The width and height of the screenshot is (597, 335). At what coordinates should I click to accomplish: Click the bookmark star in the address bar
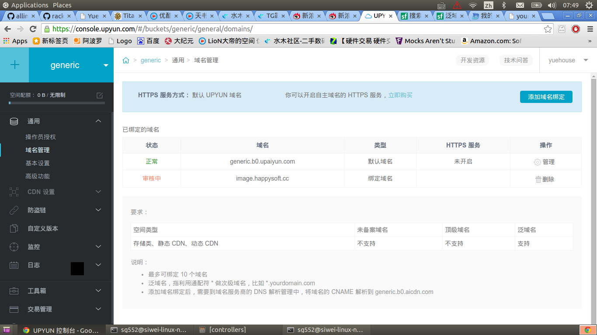coord(548,29)
